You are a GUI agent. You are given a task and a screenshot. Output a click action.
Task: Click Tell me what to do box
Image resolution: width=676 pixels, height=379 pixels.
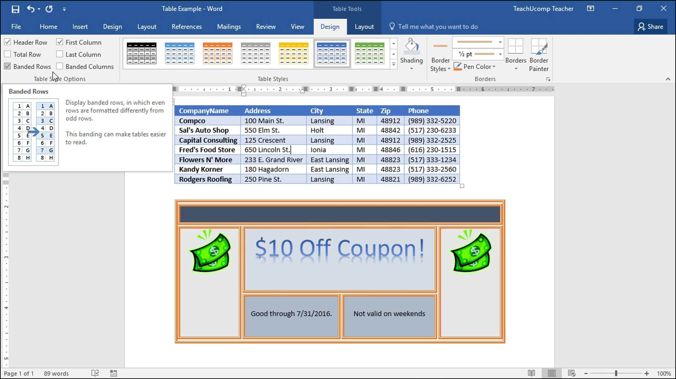[x=438, y=26]
